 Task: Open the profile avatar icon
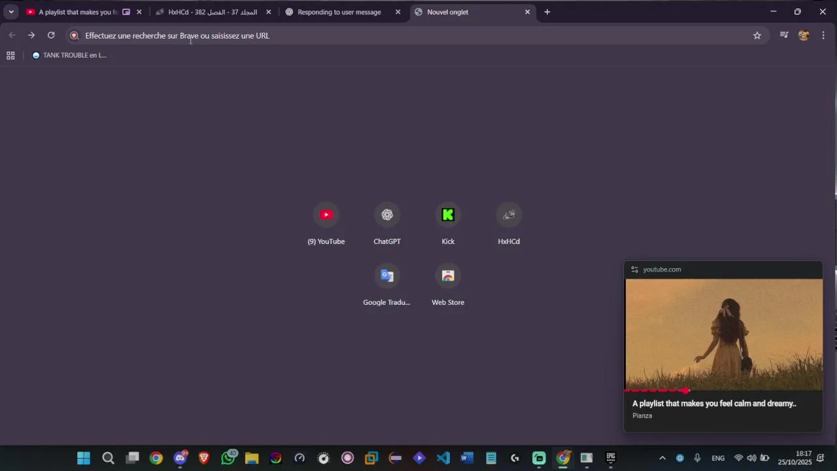click(804, 35)
